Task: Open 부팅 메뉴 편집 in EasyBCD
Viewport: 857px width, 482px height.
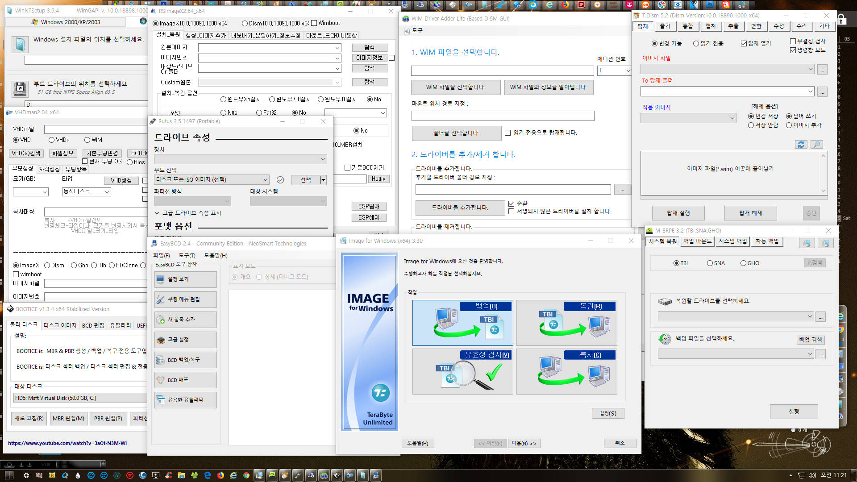Action: tap(186, 299)
